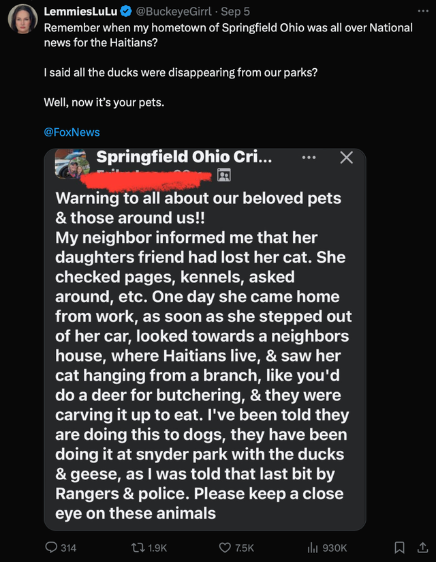
Task: Reply to the tweet via comment icon
Action: [51, 547]
